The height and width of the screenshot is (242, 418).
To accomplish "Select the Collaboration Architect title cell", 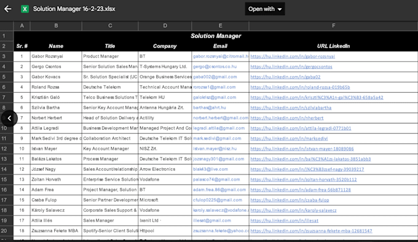I will point(110,138).
